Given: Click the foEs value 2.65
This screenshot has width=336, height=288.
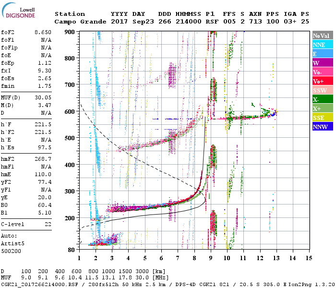Looking at the screenshot, I should [x=45, y=78].
